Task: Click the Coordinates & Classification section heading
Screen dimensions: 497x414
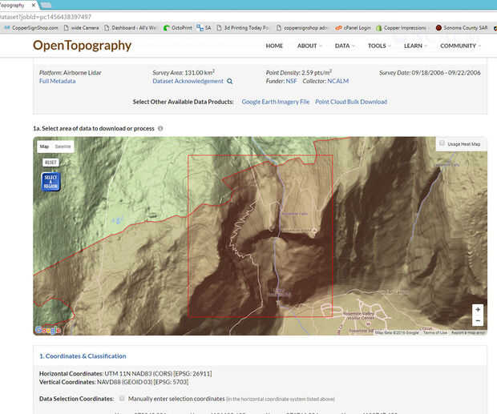Action: (83, 356)
